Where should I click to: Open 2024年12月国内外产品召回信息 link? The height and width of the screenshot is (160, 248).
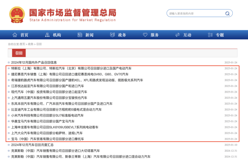tap(34, 62)
